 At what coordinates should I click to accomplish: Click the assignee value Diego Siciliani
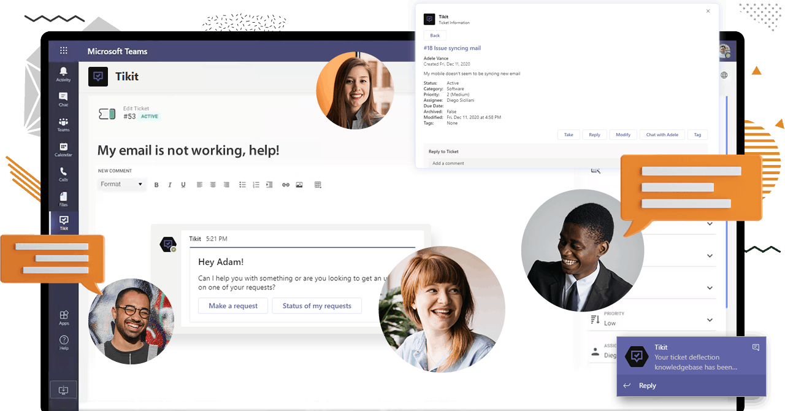[x=461, y=100]
